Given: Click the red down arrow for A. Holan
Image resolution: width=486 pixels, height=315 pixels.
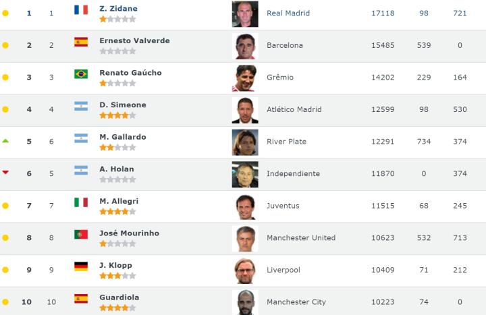Looking at the screenshot, I should pyautogui.click(x=5, y=173).
